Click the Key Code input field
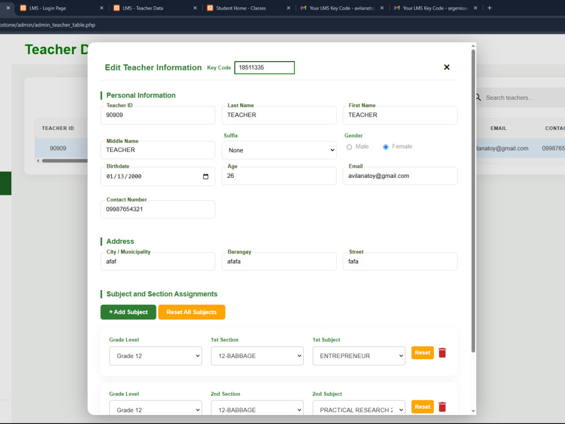Screen dimensions: 565x424 (264, 68)
